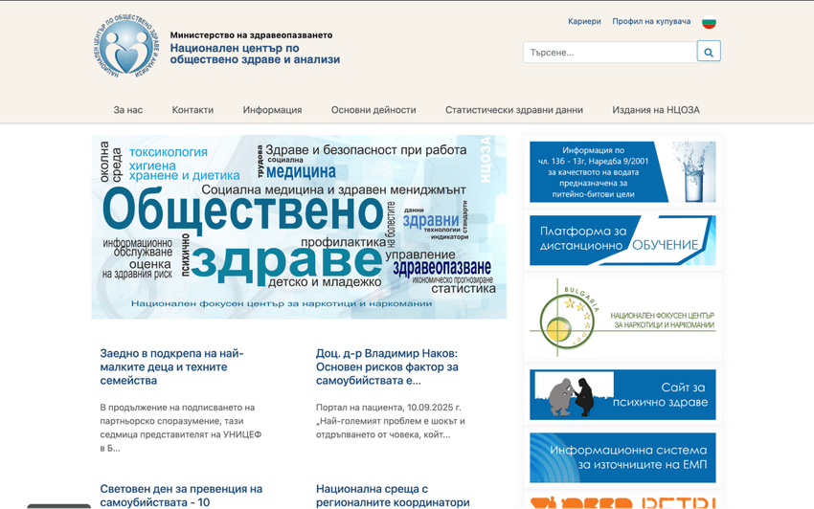Screen dimensions: 814x509
Task: Follow the Профил на купувача link
Action: (651, 21)
